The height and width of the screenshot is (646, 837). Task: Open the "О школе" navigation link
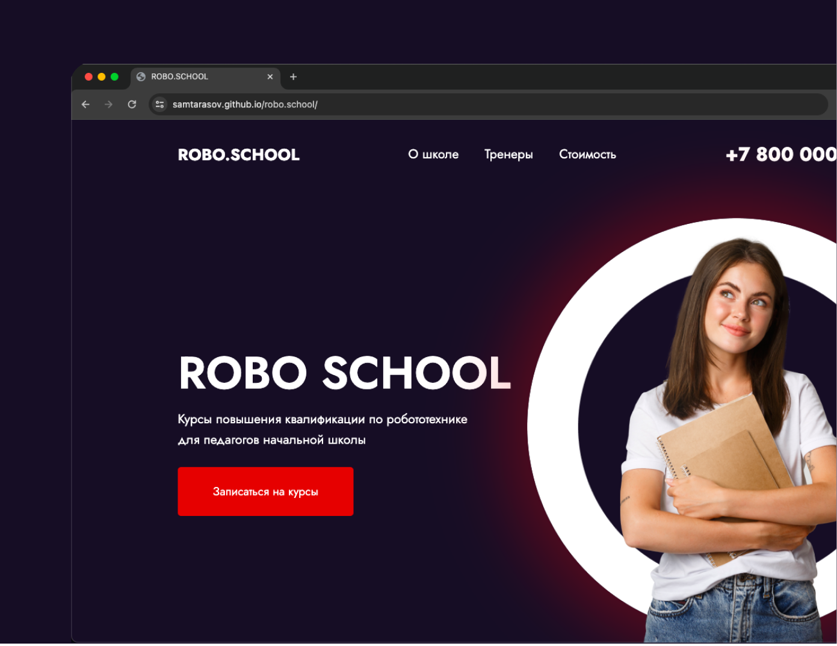click(x=433, y=154)
